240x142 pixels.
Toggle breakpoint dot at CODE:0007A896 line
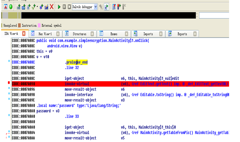(9, 88)
